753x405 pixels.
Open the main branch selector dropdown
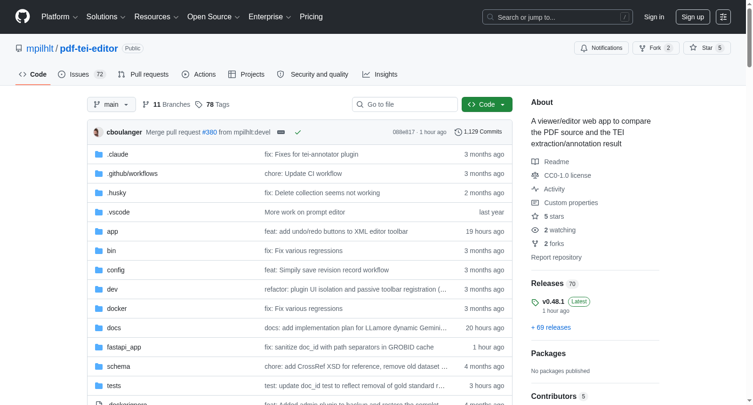click(112, 104)
